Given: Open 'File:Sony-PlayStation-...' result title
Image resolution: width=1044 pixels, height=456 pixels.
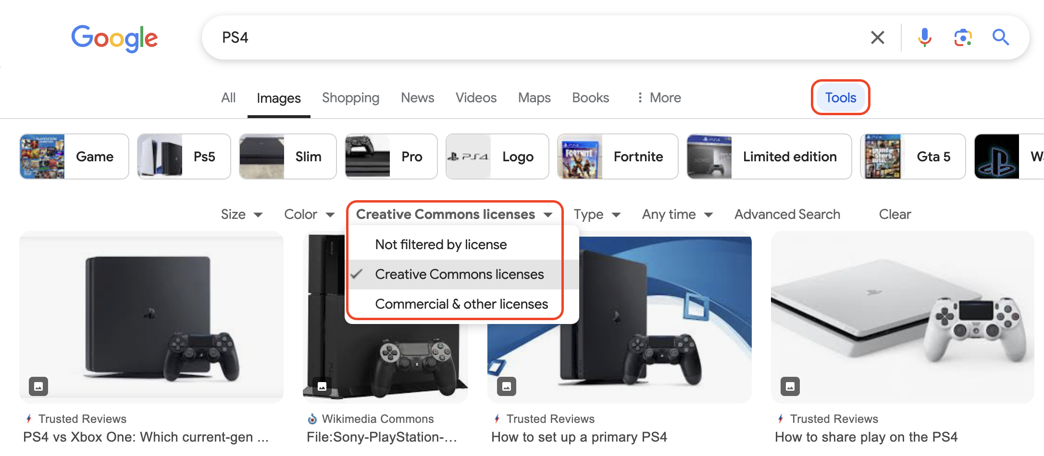Looking at the screenshot, I should coord(382,437).
